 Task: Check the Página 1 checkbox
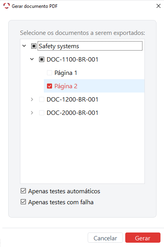click(49, 73)
